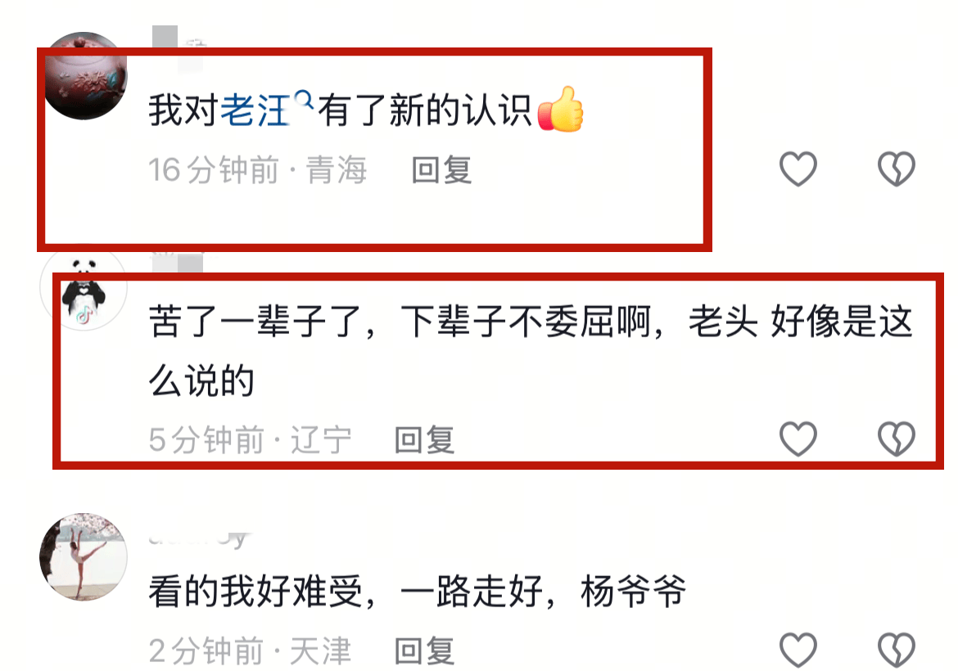958x671 pixels.
Task: Select the comment 看的我好难受，一路走好
Action: (x=346, y=592)
